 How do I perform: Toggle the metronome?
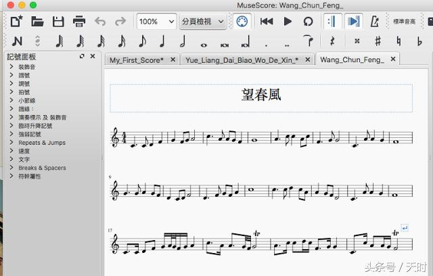[x=374, y=21]
